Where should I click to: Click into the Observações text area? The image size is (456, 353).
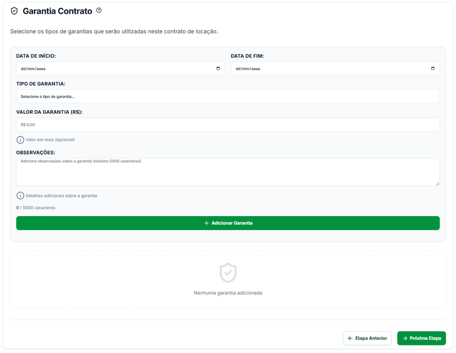(x=228, y=172)
